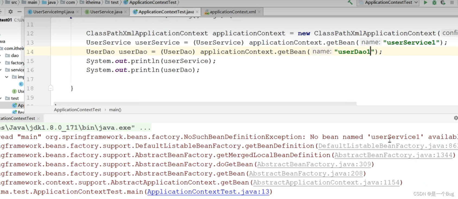Start debugging with the green bug icon

[434, 2]
